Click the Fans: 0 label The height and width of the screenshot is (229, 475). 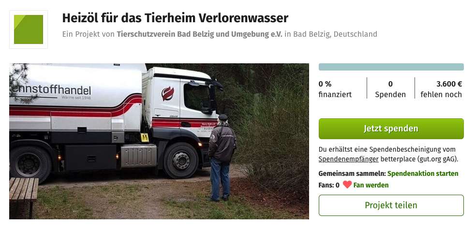329,185
